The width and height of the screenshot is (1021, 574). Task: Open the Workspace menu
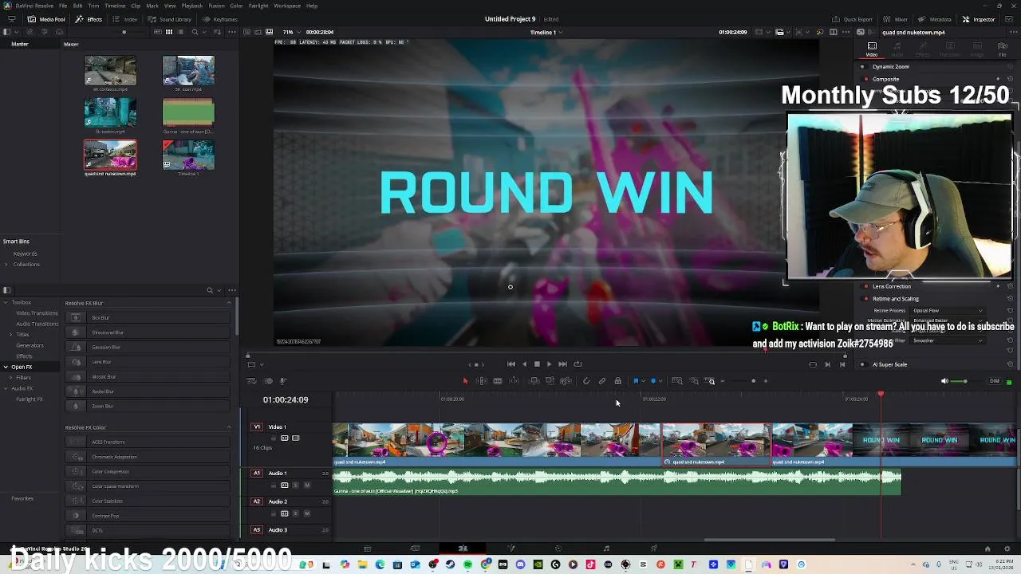tap(287, 6)
